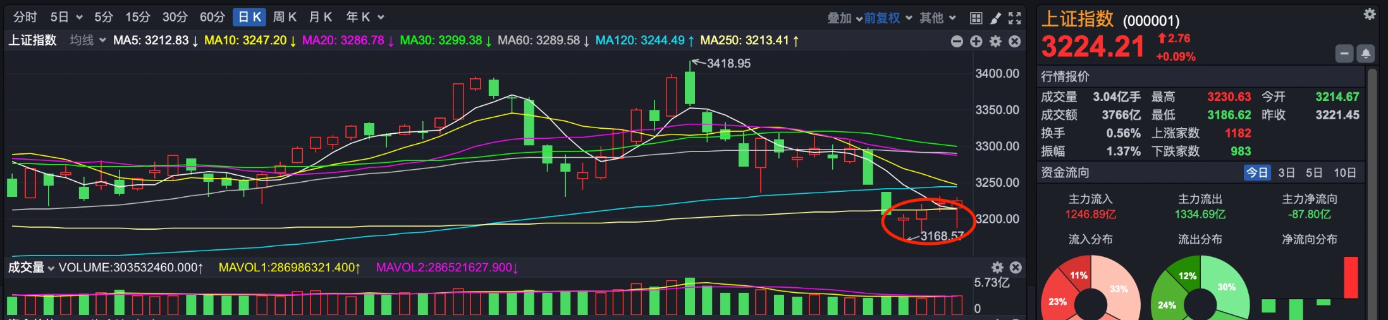This screenshot has width=1388, height=320.
Task: Switch to the 周K chart tab
Action: click(x=285, y=17)
